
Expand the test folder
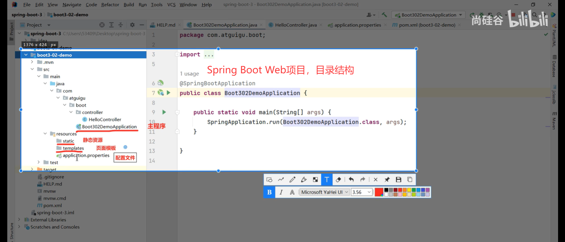(38, 162)
